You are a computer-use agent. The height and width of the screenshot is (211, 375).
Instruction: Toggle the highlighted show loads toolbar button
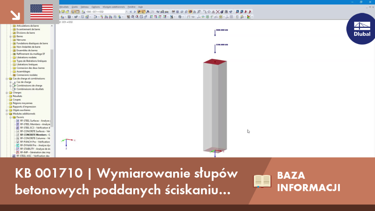[139, 12]
